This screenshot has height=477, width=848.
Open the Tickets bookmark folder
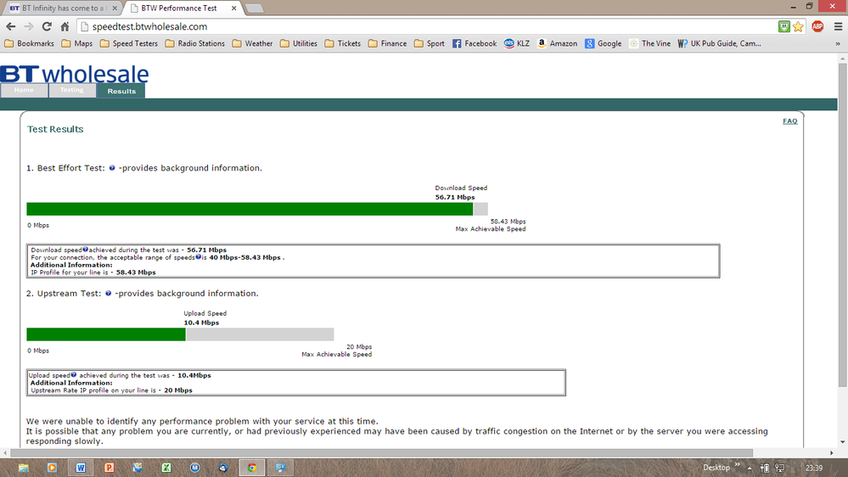343,44
